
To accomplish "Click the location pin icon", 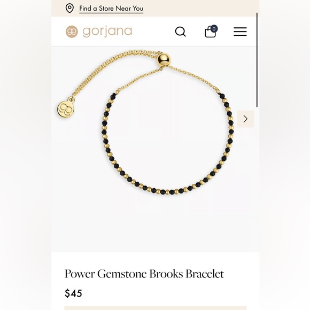I will tap(69, 9).
